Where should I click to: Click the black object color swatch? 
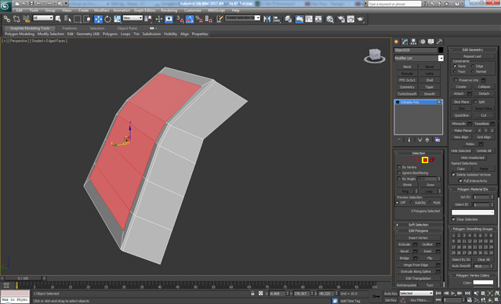point(441,50)
